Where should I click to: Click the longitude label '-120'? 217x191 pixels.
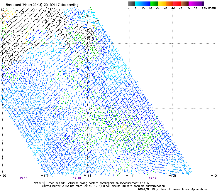pos(3,176)
